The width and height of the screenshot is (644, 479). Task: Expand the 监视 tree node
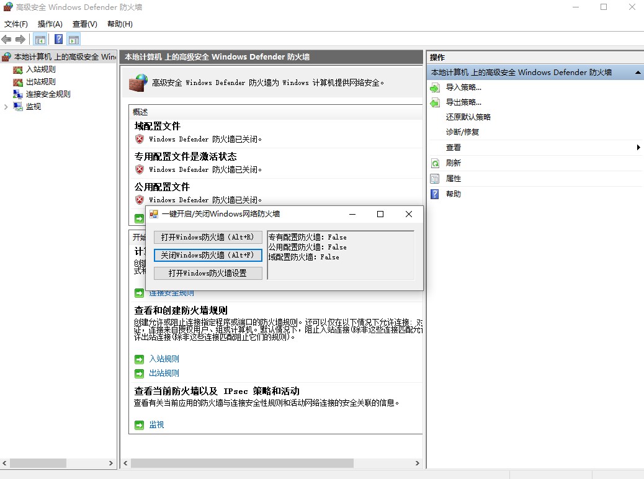[x=6, y=107]
